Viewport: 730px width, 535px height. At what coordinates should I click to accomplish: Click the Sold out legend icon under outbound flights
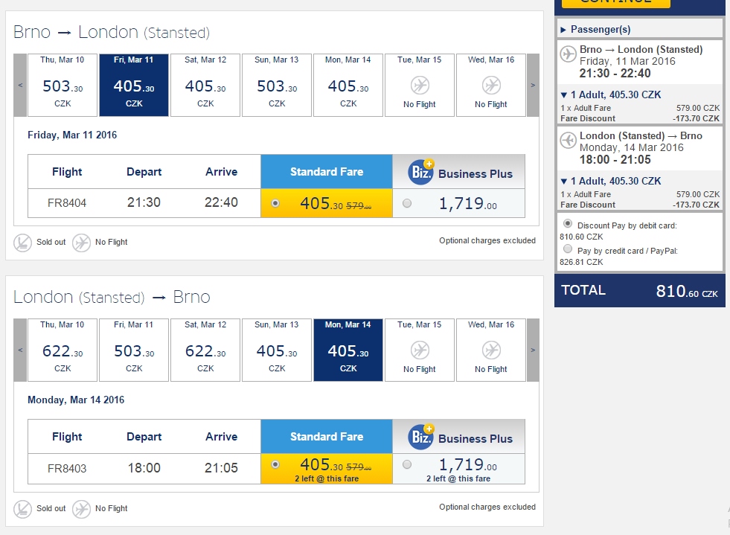pyautogui.click(x=22, y=243)
